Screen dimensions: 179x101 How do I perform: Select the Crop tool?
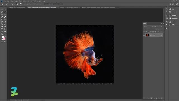pyautogui.click(x=2, y=15)
